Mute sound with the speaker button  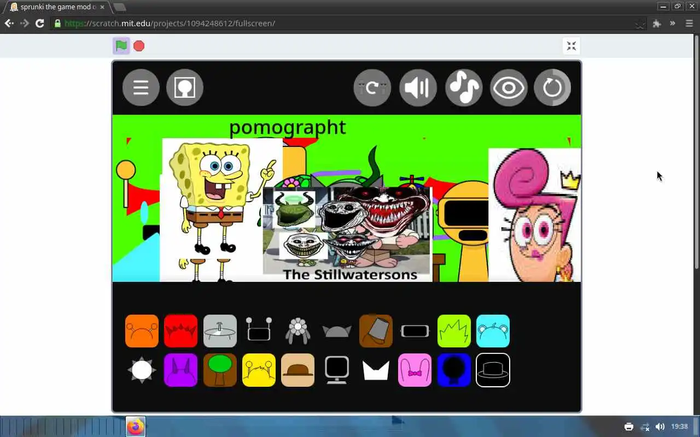(x=418, y=87)
